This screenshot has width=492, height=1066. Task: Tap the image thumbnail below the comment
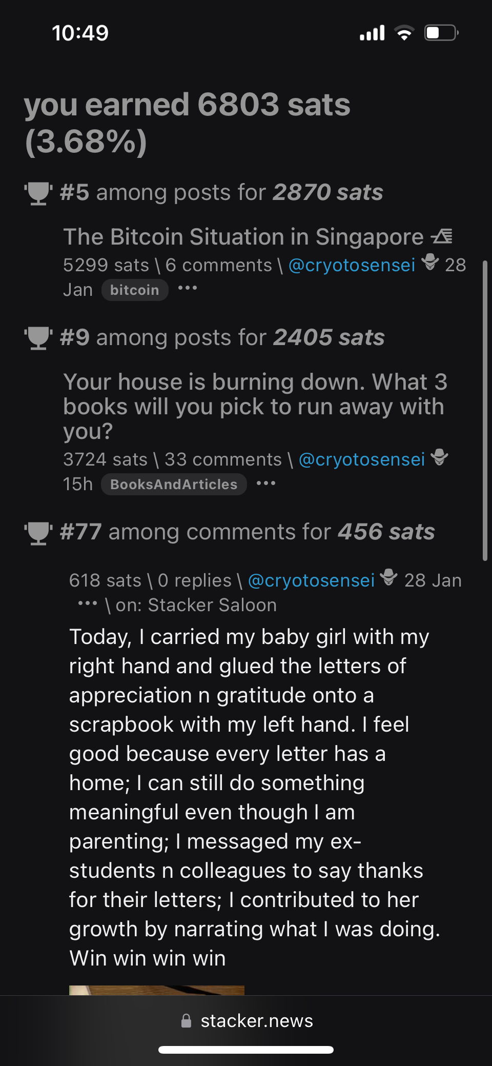point(156,990)
